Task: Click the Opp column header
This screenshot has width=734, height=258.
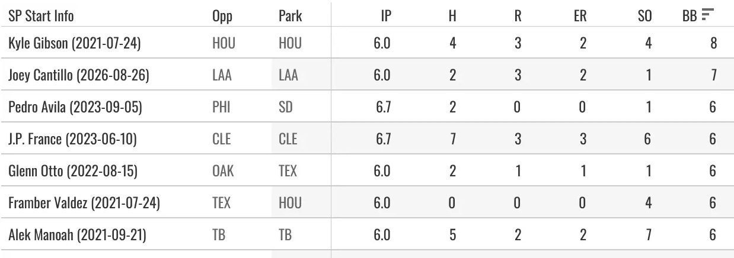Action: point(222,16)
